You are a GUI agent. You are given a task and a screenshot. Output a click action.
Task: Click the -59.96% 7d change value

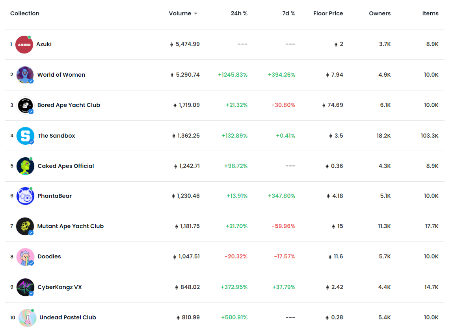click(x=283, y=227)
